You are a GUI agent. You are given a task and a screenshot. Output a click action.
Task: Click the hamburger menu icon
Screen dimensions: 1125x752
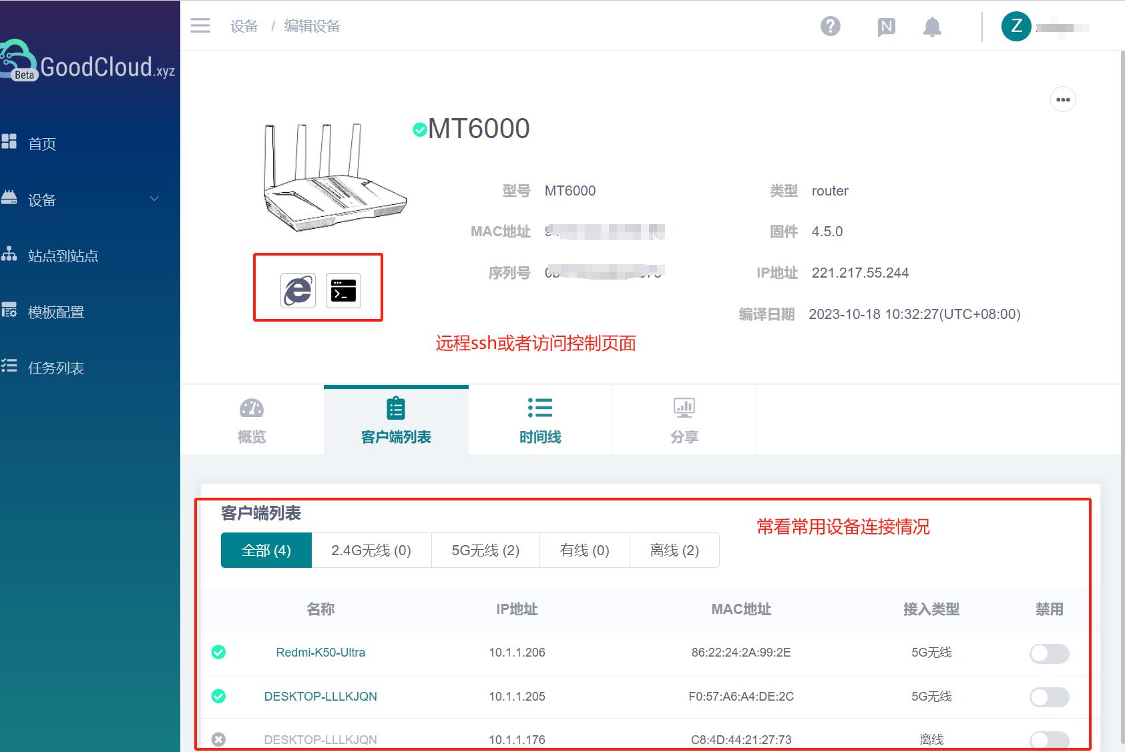[200, 25]
